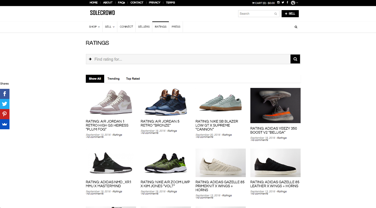Open Gazelle 85 Leather Wings + Horns title
376x208 pixels.
click(x=275, y=184)
